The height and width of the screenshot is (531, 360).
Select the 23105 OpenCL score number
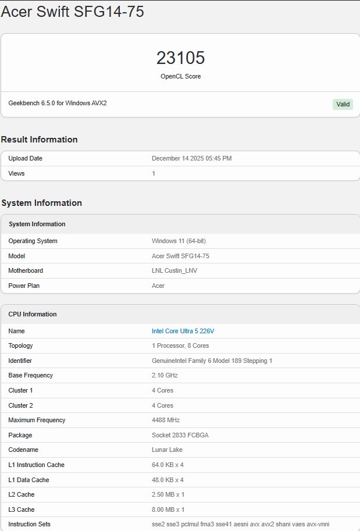tap(180, 58)
